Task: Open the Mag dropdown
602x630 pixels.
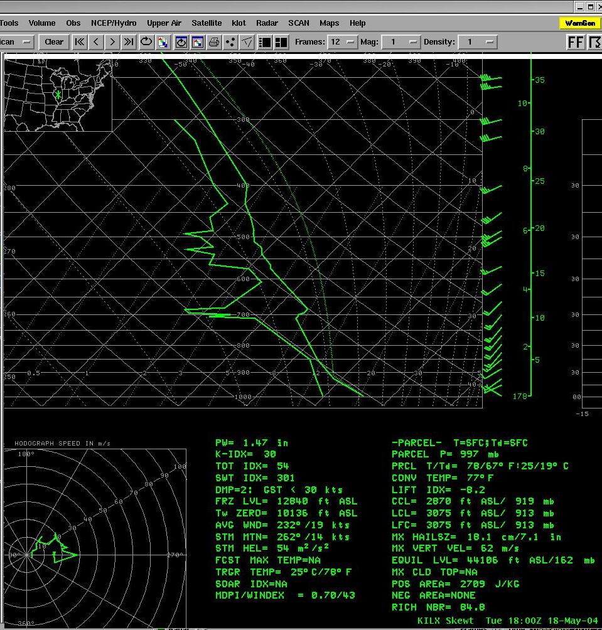Action: point(402,42)
